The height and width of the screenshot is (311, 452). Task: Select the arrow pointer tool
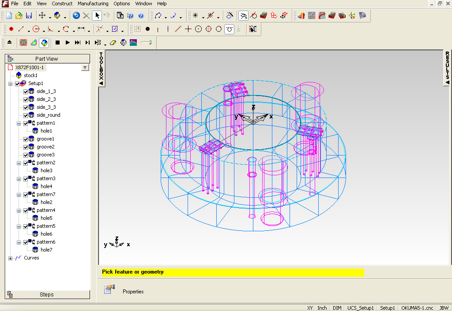(x=97, y=16)
